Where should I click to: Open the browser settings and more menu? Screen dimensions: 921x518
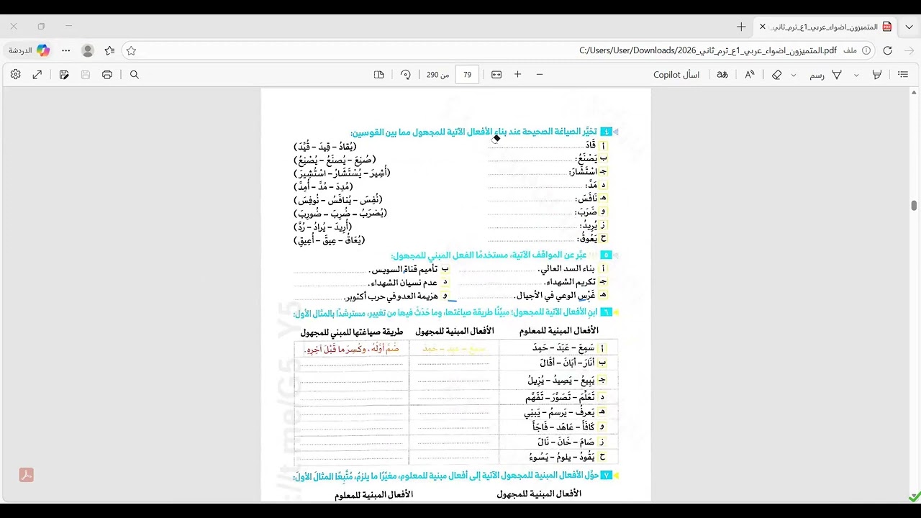pos(66,50)
